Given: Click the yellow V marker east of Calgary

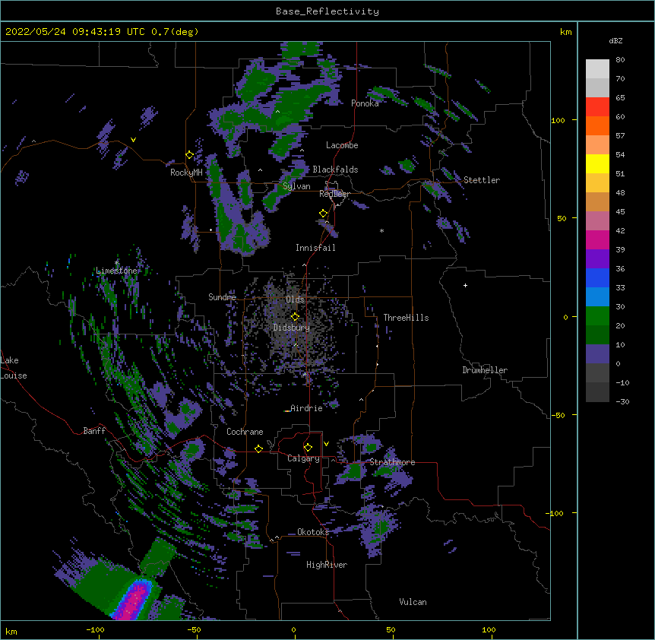Looking at the screenshot, I should tap(326, 444).
